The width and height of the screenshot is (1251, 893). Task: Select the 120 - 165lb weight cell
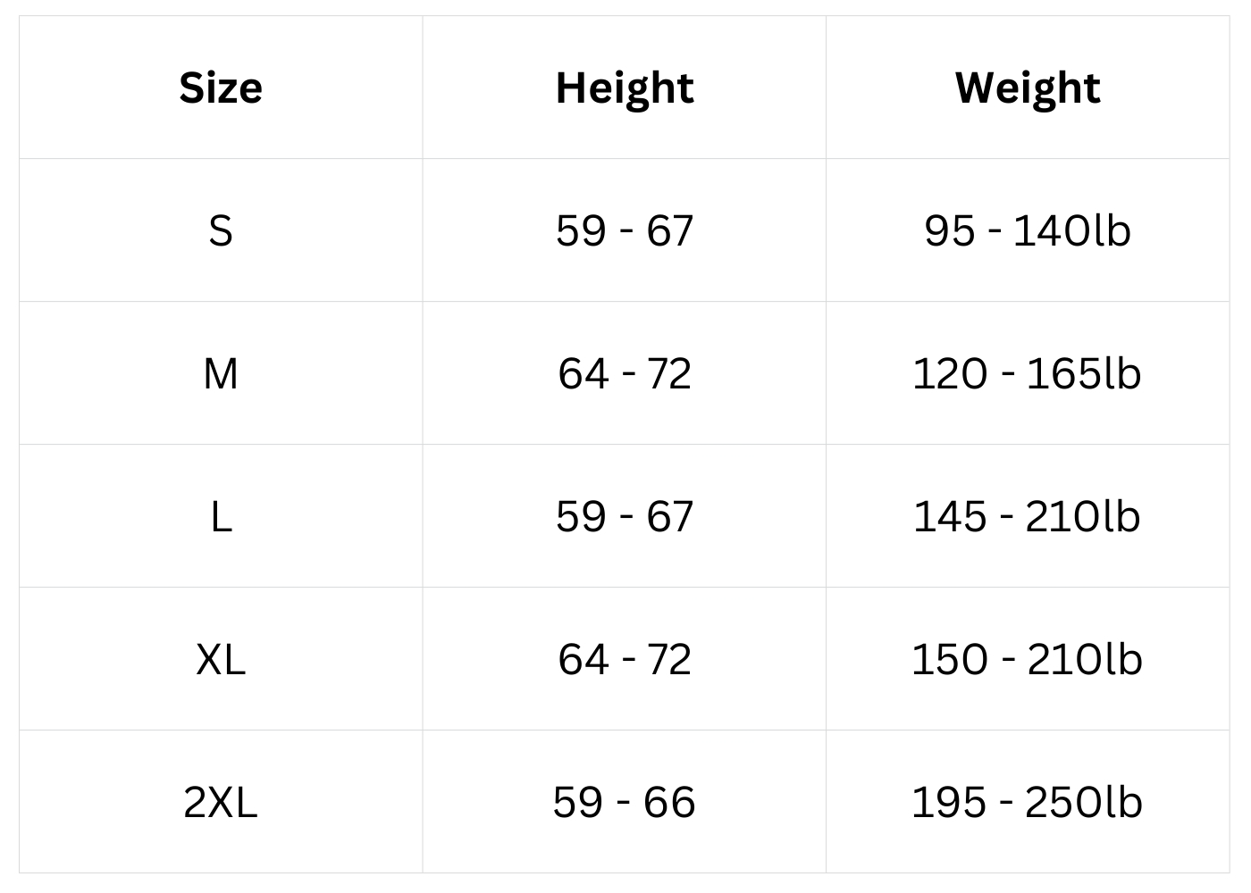coord(1028,373)
